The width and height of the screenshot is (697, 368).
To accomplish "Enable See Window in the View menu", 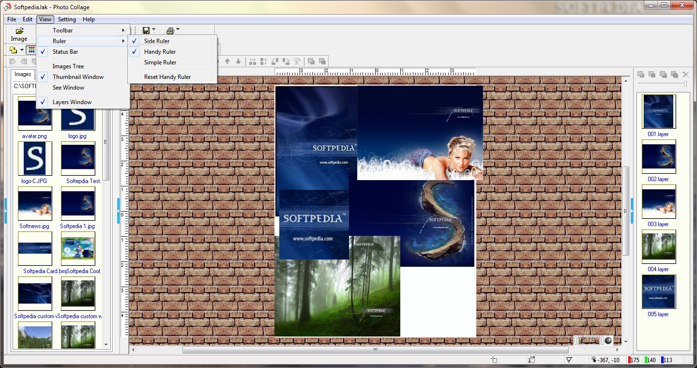I will click(83, 88).
